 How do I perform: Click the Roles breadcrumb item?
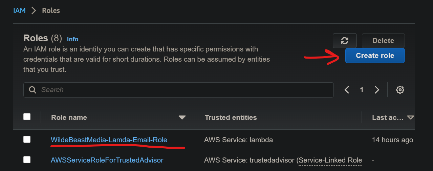coord(51,10)
